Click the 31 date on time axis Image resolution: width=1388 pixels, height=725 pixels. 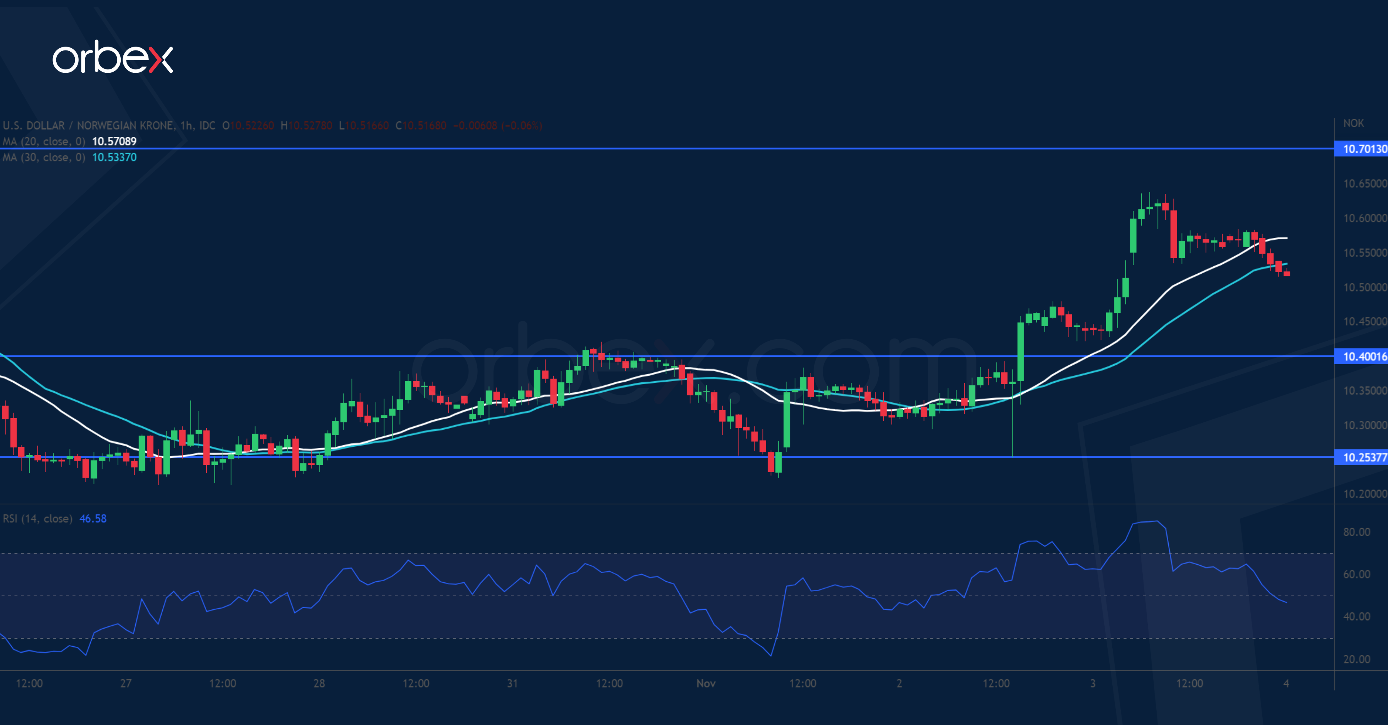(512, 683)
